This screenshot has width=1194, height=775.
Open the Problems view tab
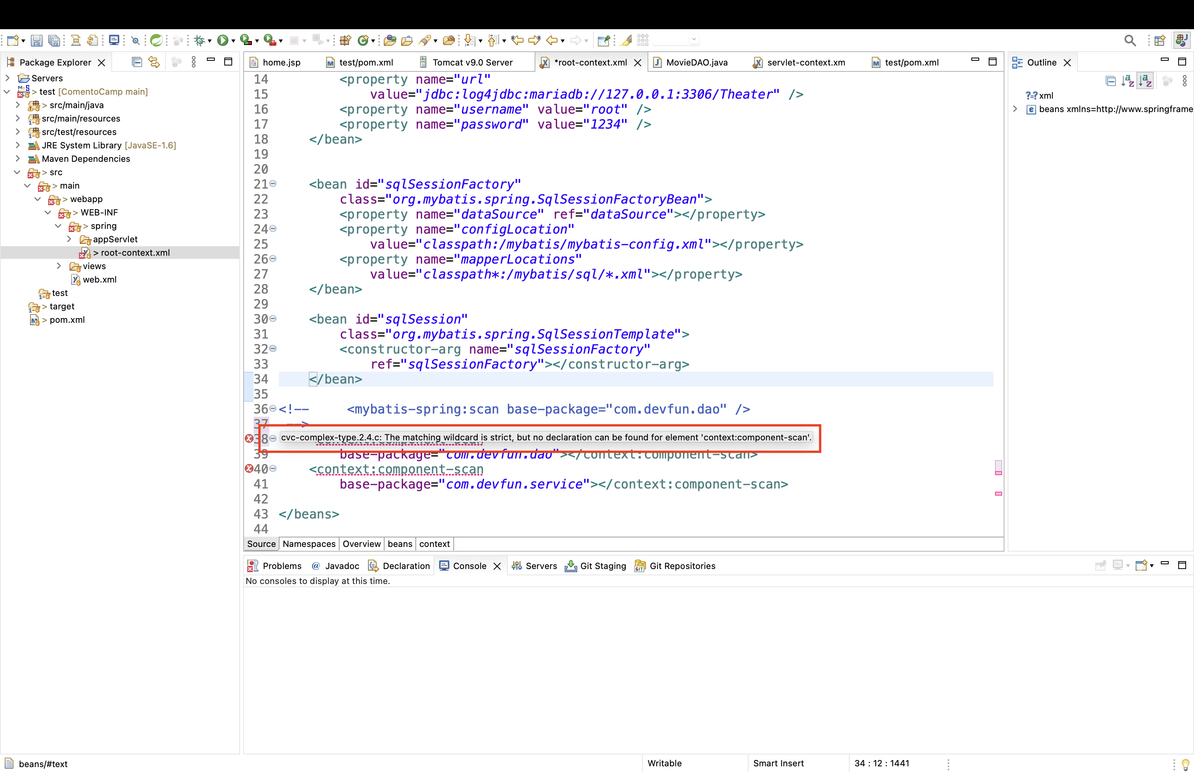(x=282, y=565)
